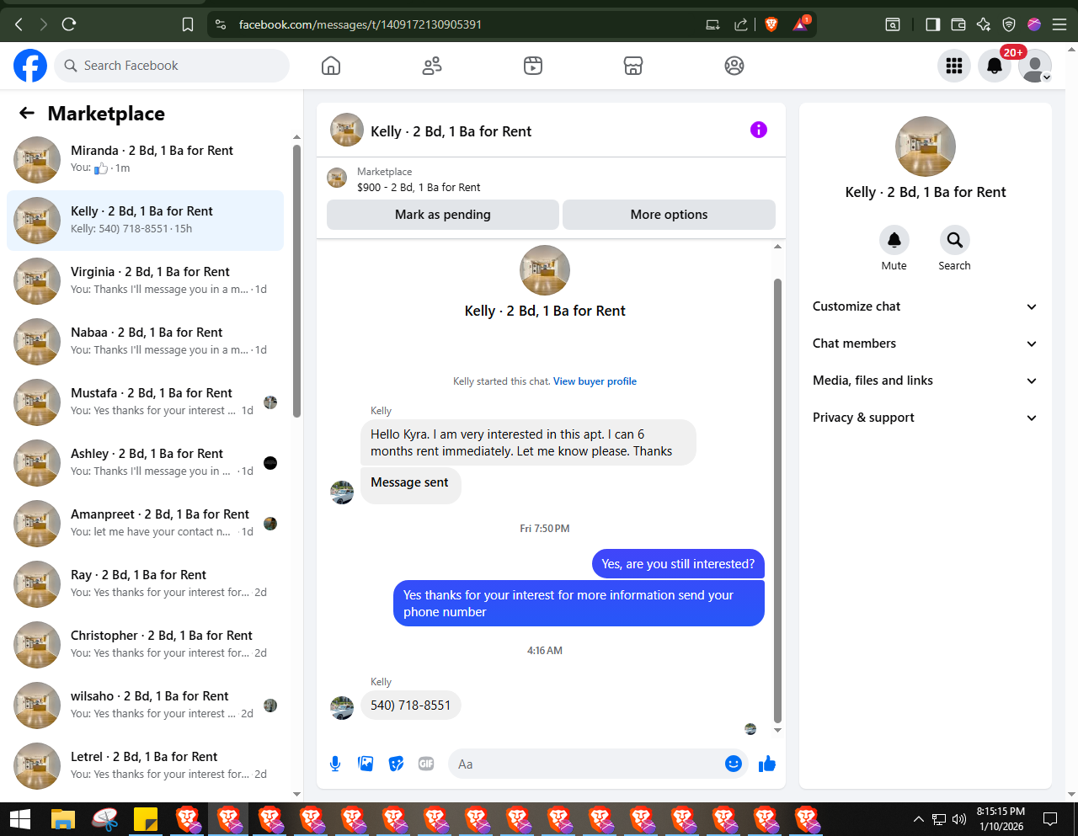The image size is (1078, 836).
Task: Open the account profile menu
Action: pyautogui.click(x=1035, y=66)
